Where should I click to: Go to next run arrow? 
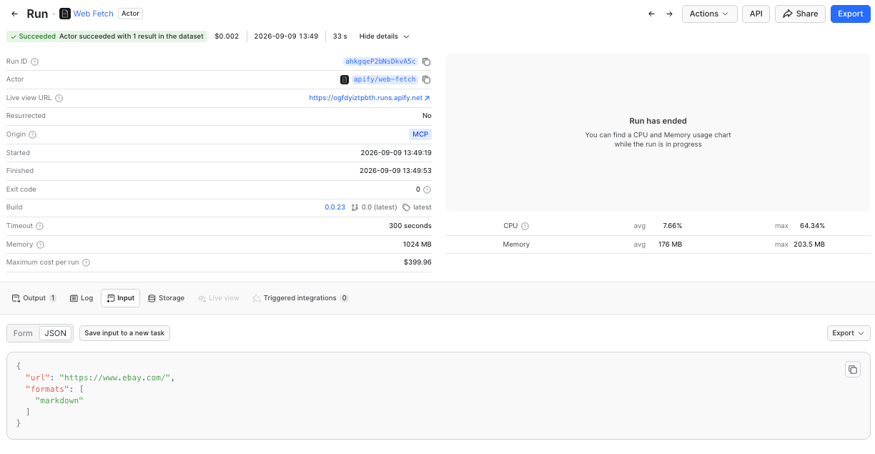(669, 14)
